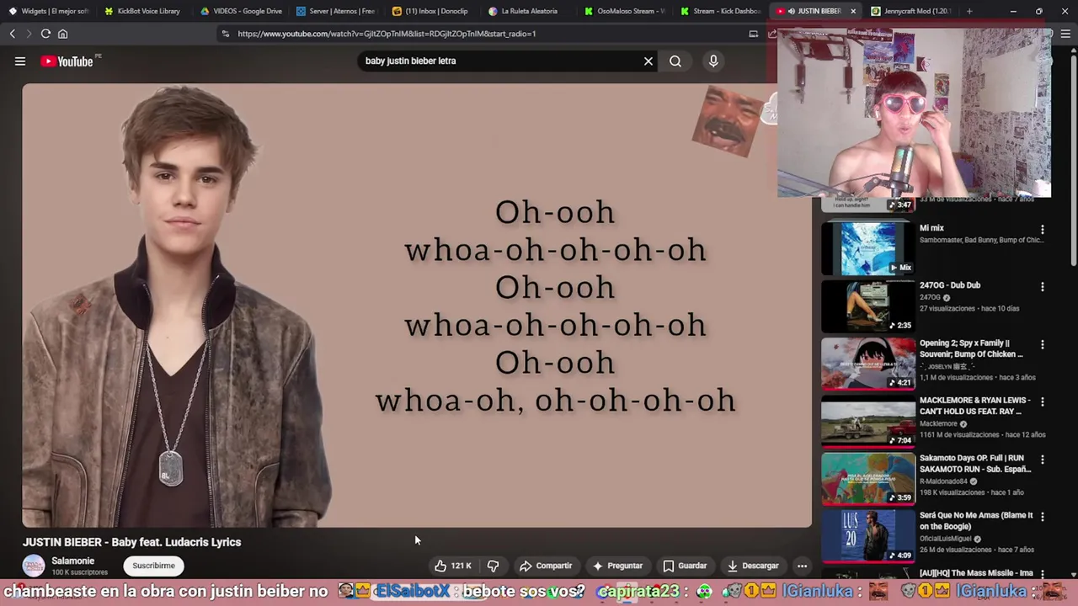Clear the search box text

pos(648,61)
